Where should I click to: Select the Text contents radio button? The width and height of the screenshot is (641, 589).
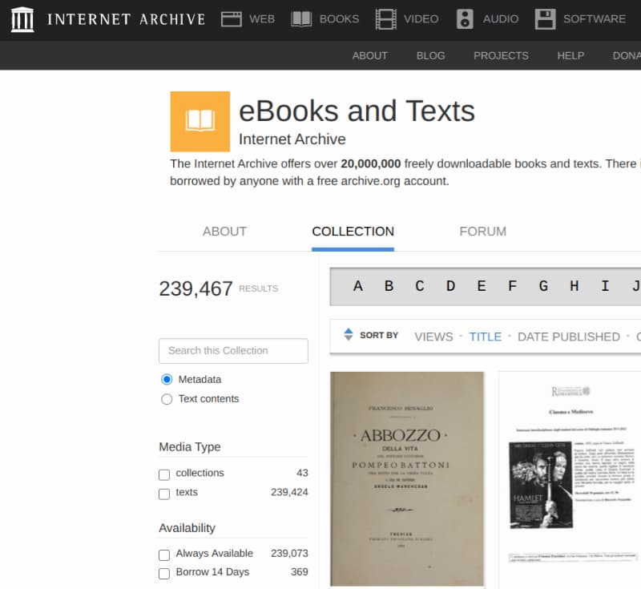pos(167,399)
